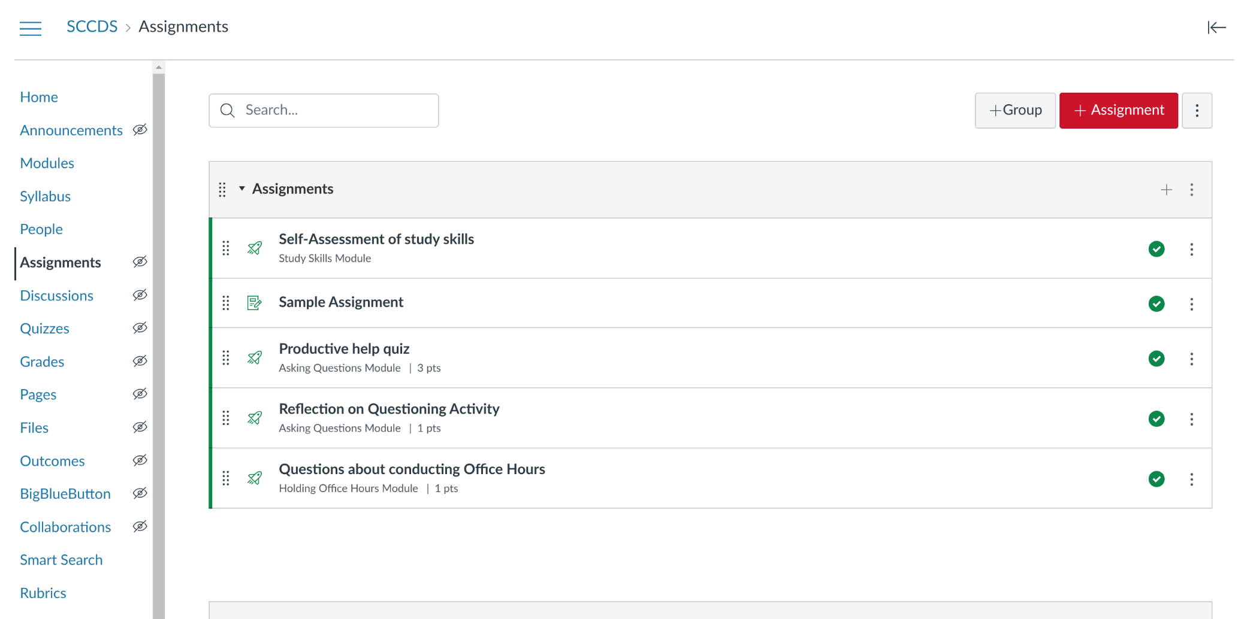Click the plus icon in Assignments group header
Image resolution: width=1247 pixels, height=619 pixels.
[x=1166, y=190]
